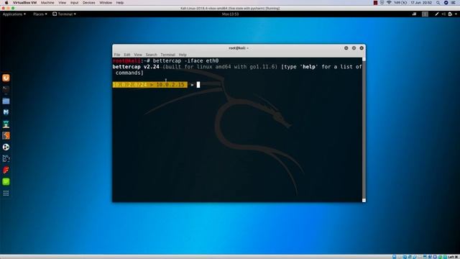Image resolution: width=460 pixels, height=259 pixels.
Task: Open the Terminal menu in terminal window
Action: pos(167,55)
